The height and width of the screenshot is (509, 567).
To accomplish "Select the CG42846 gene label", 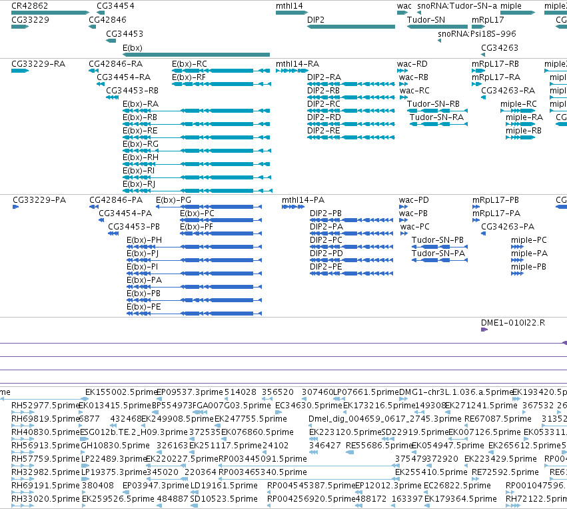I will pyautogui.click(x=107, y=20).
